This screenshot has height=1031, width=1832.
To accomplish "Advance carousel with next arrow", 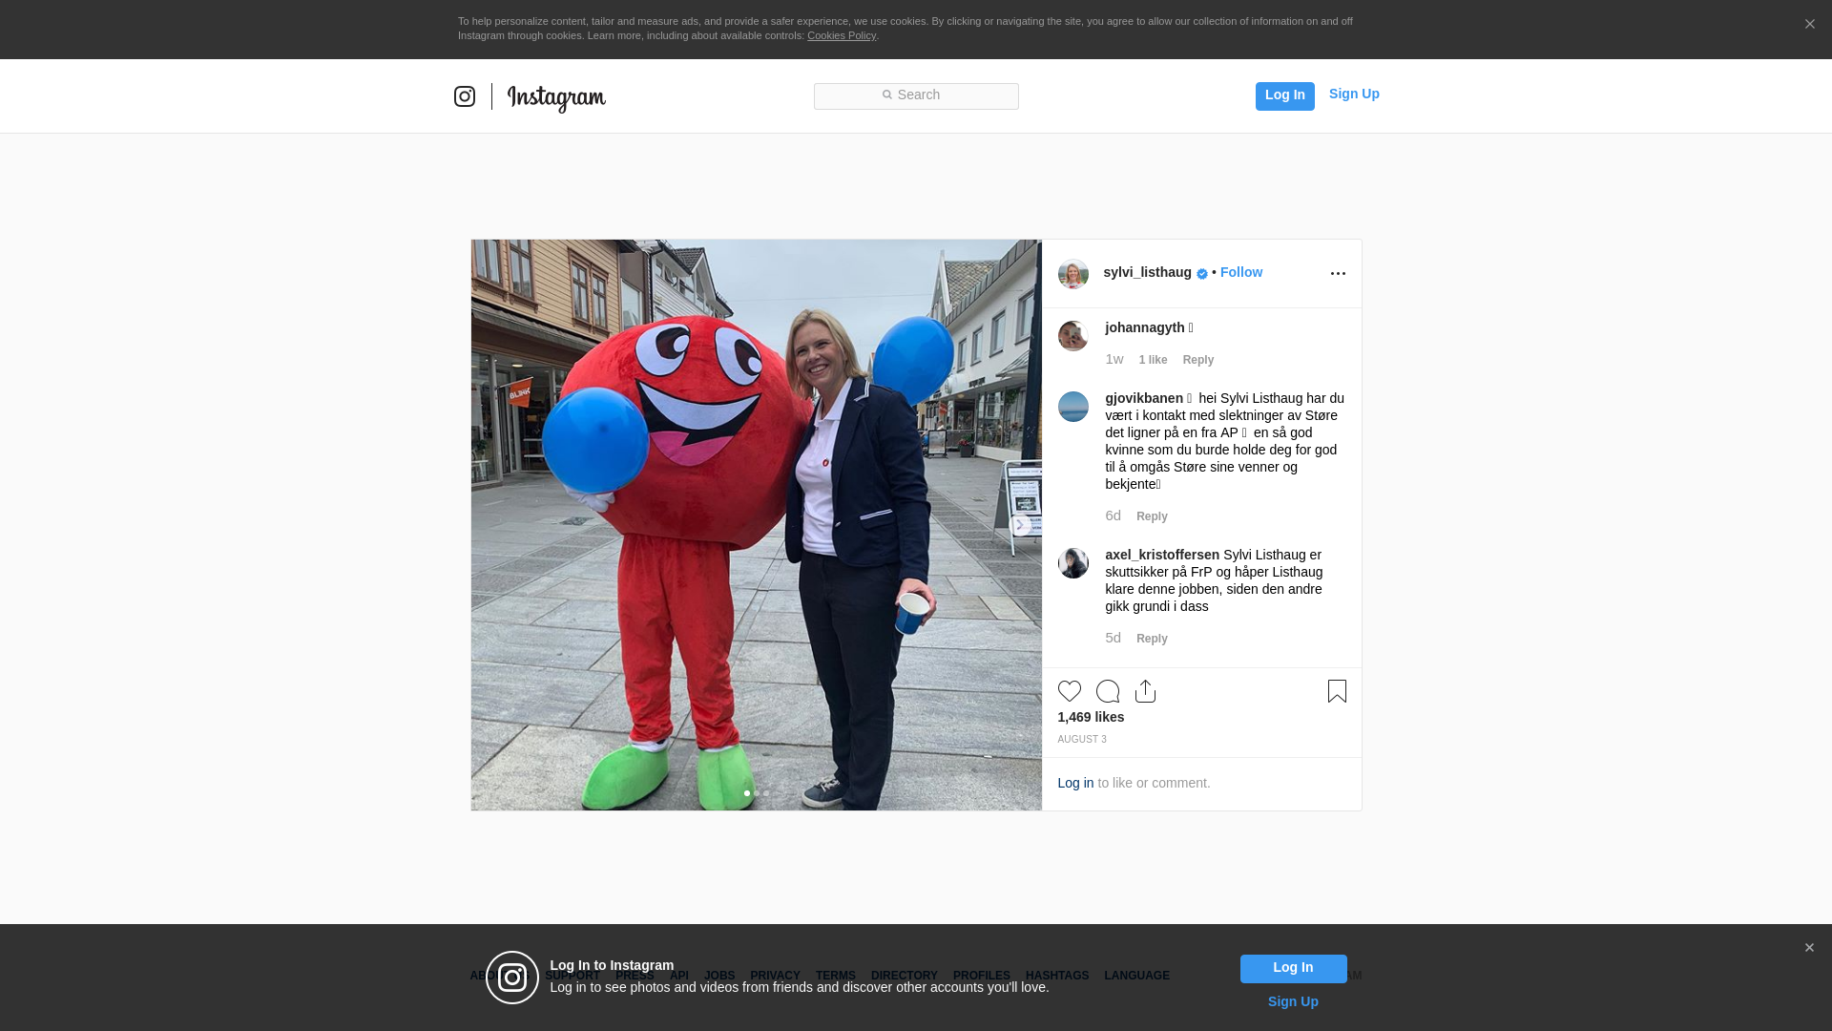I will 1019,525.
